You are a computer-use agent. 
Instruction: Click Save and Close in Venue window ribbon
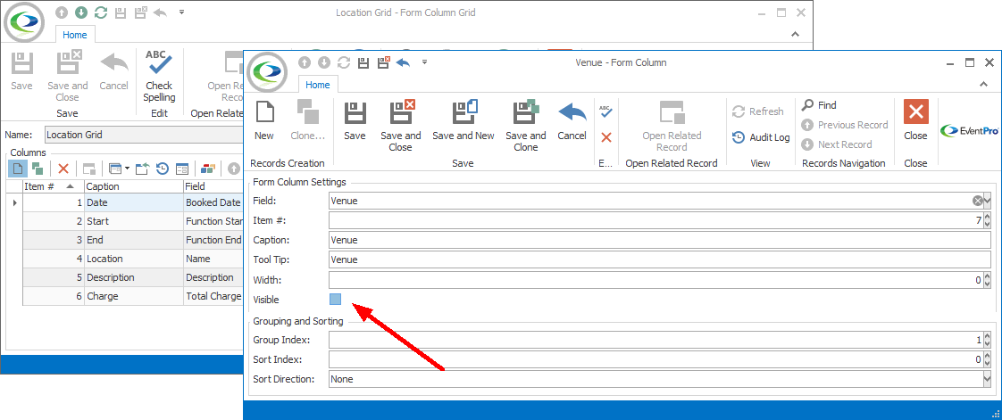point(401,126)
